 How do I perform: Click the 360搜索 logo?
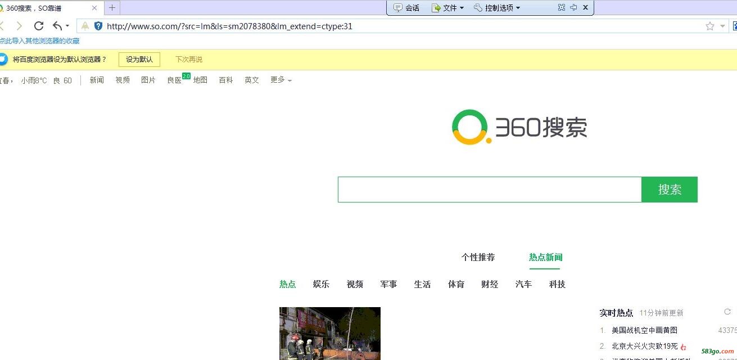point(519,127)
